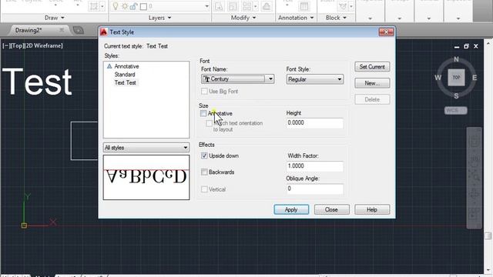Click the Close button in Text Style dialog

pyautogui.click(x=331, y=209)
